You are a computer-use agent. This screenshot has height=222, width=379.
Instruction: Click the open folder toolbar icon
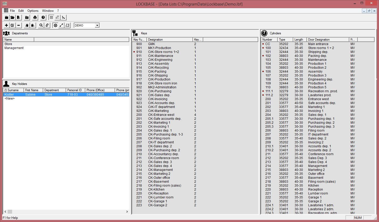click(12, 18)
